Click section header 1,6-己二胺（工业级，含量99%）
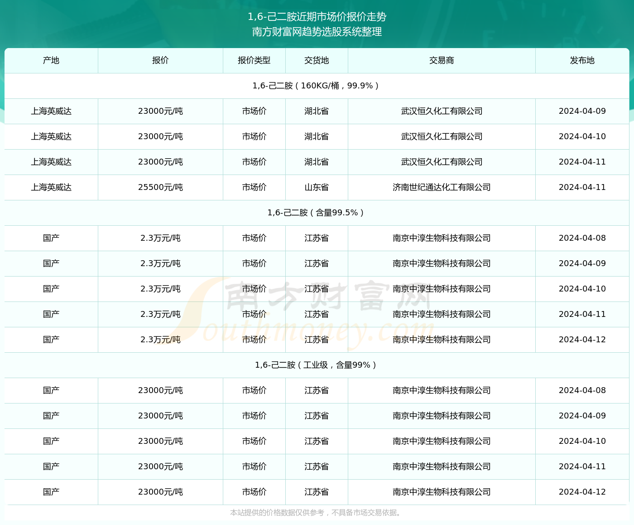 coord(317,365)
